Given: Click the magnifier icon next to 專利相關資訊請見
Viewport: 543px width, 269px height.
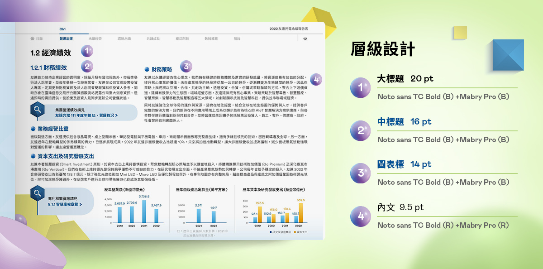Looking at the screenshot, I should tap(37, 194).
